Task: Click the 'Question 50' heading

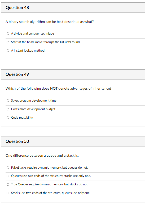Action: (x=17, y=141)
